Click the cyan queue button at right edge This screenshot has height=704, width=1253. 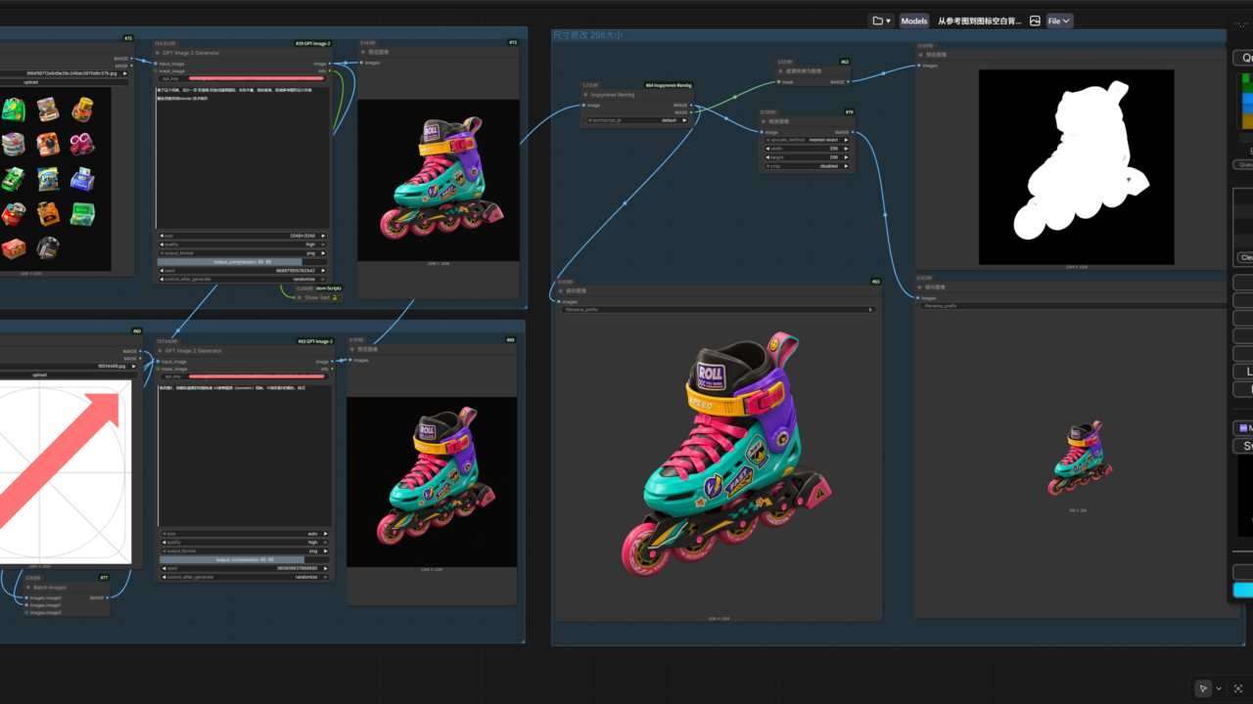(1242, 590)
